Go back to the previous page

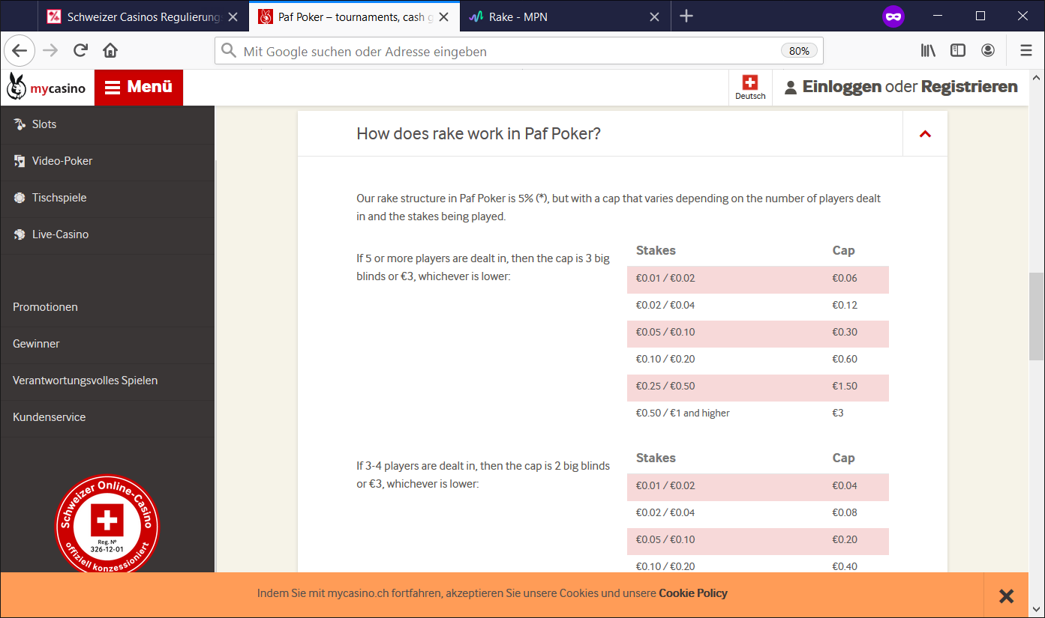[20, 51]
